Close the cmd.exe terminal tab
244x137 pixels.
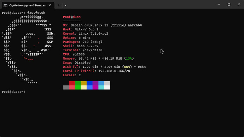[x=50, y=5]
